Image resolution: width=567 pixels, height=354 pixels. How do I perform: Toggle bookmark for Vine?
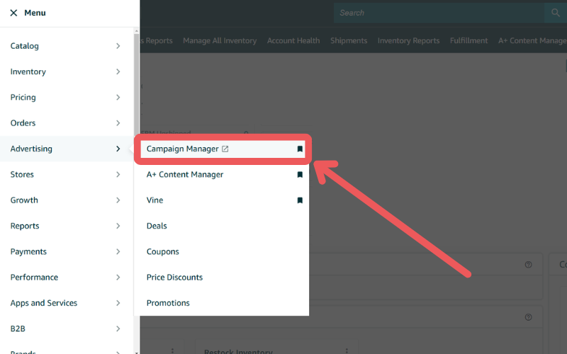click(300, 200)
